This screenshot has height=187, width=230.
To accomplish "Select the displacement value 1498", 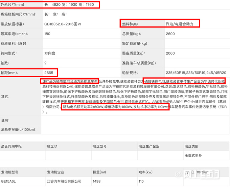I will coord(97,182).
